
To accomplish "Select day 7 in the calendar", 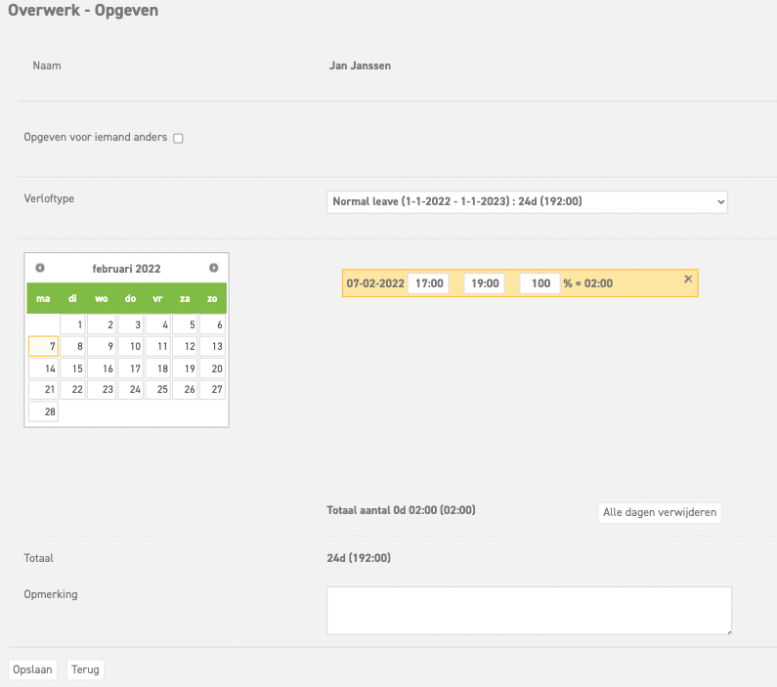I will 44,346.
